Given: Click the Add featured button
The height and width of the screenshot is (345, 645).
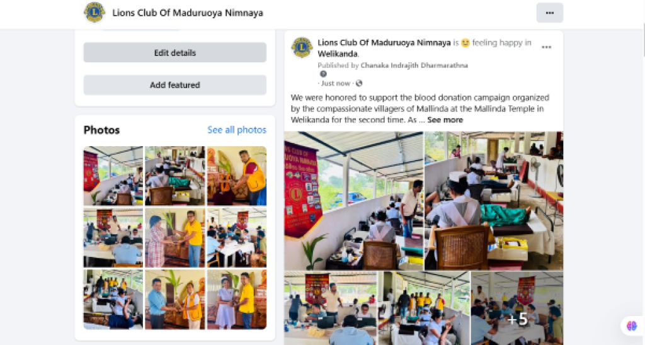Looking at the screenshot, I should 175,85.
